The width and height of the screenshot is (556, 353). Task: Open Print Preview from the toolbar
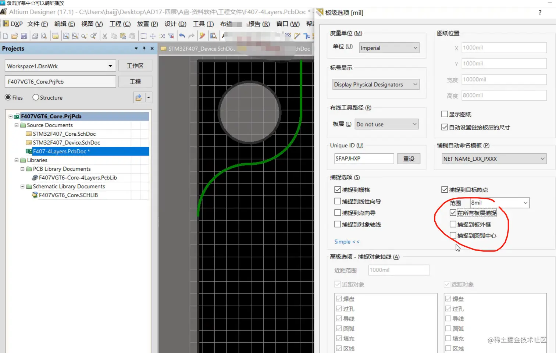coord(44,36)
